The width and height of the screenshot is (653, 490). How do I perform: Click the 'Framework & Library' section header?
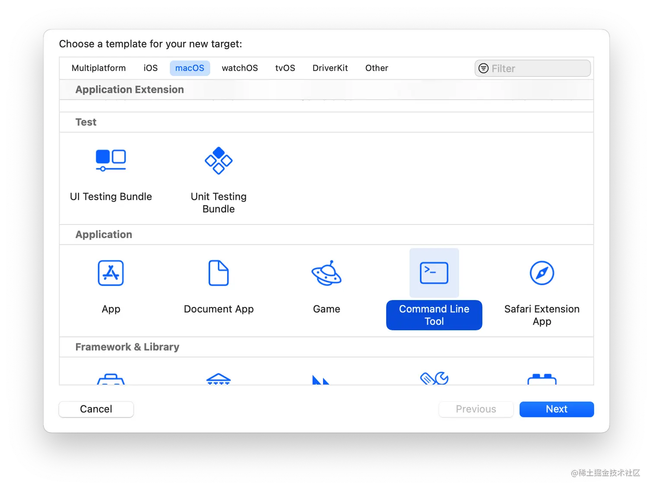pos(127,347)
